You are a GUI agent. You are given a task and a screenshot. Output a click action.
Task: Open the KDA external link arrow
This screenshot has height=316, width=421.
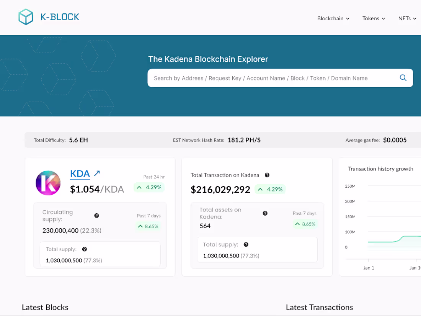pyautogui.click(x=97, y=173)
